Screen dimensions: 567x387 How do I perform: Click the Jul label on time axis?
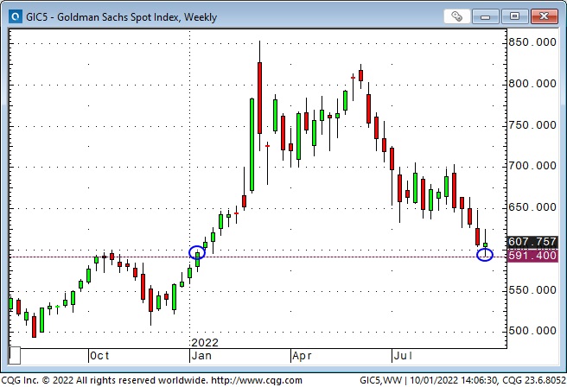tap(403, 356)
